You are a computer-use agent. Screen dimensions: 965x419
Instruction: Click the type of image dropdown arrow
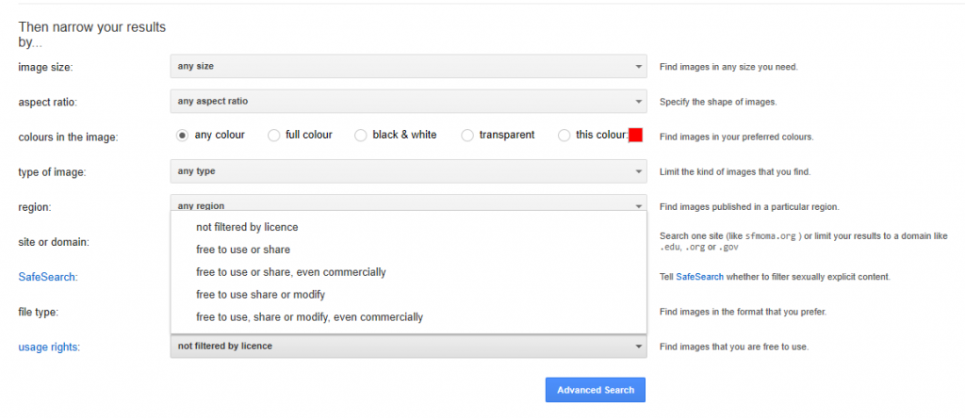[x=638, y=171]
